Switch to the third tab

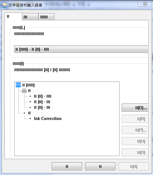click(46, 17)
